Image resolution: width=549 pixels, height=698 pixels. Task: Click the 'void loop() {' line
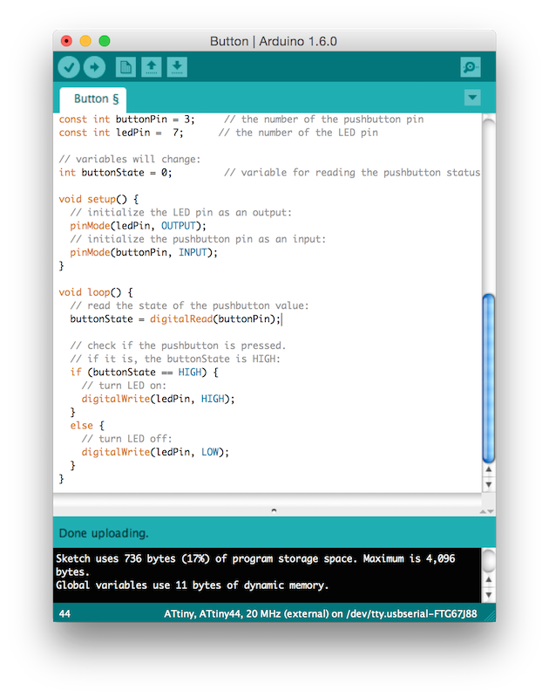pyautogui.click(x=96, y=292)
